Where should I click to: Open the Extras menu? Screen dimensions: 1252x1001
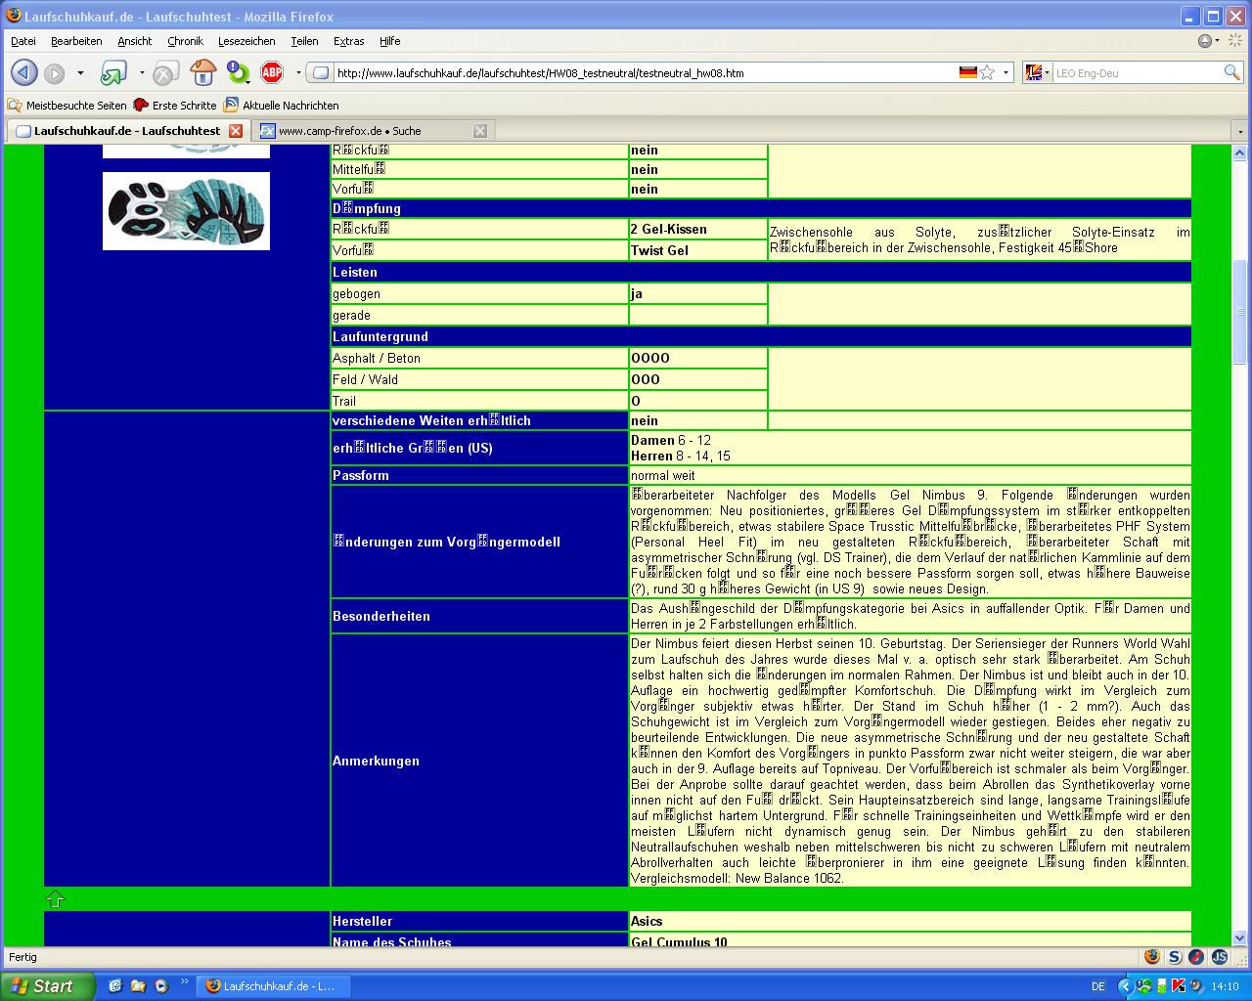point(348,41)
